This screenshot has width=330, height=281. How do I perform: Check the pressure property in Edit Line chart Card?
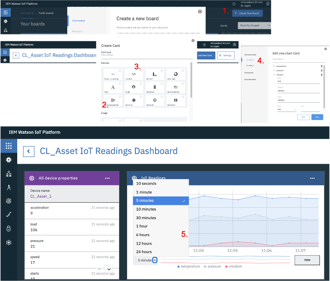[x=274, y=70]
